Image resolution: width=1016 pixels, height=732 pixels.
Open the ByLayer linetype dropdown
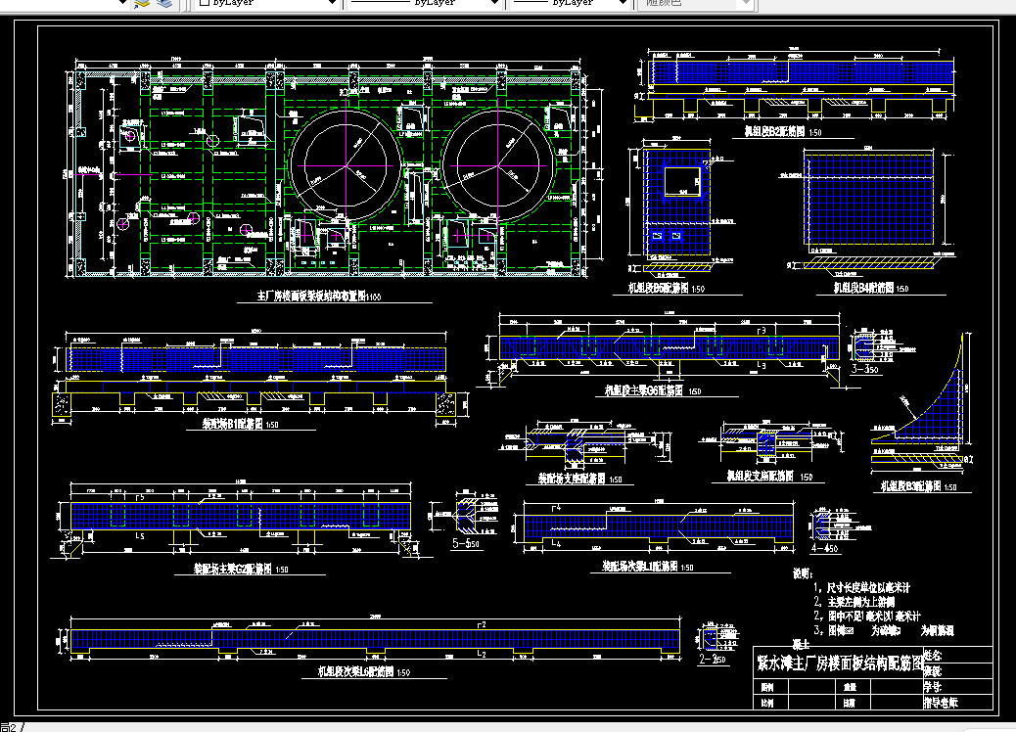pyautogui.click(x=425, y=3)
